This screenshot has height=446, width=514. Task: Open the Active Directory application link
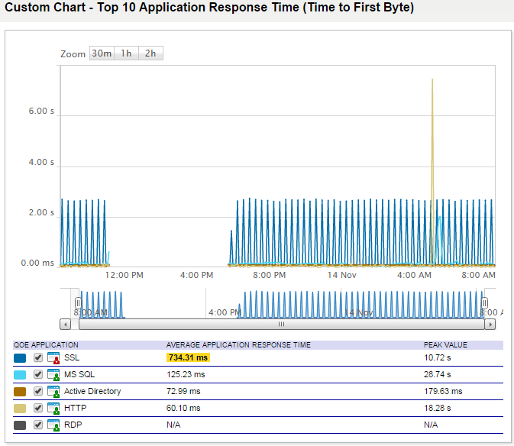point(92,392)
